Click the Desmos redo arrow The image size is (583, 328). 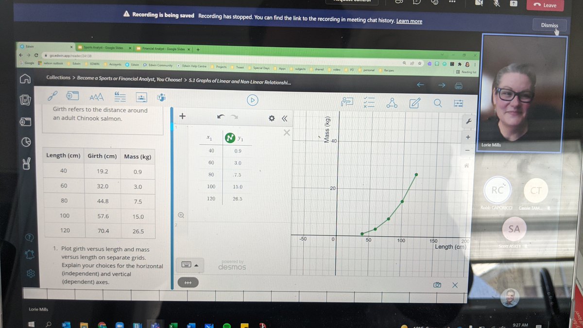click(235, 117)
